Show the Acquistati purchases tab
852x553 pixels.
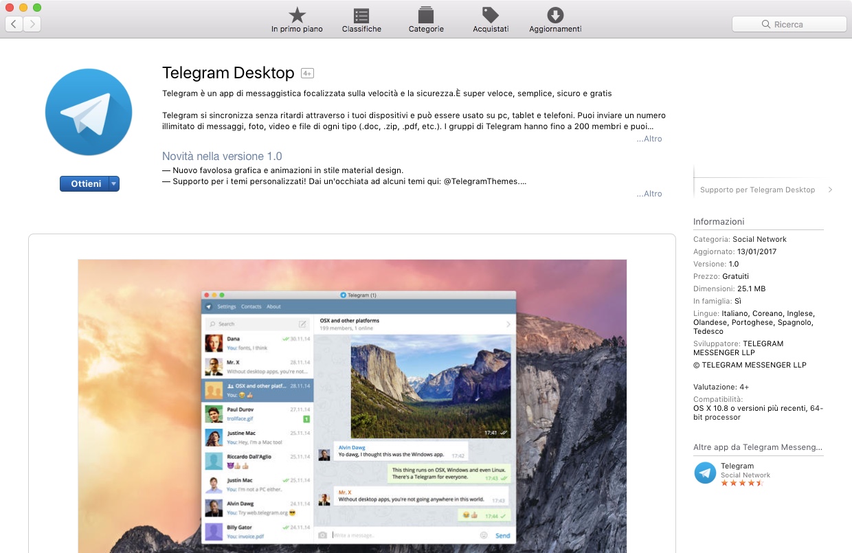tap(491, 20)
